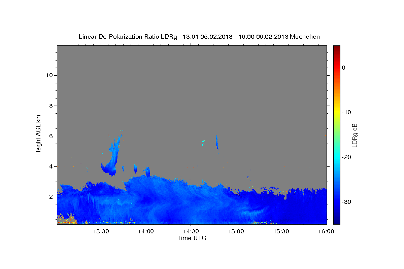Click the height tick label 8

[51, 106]
